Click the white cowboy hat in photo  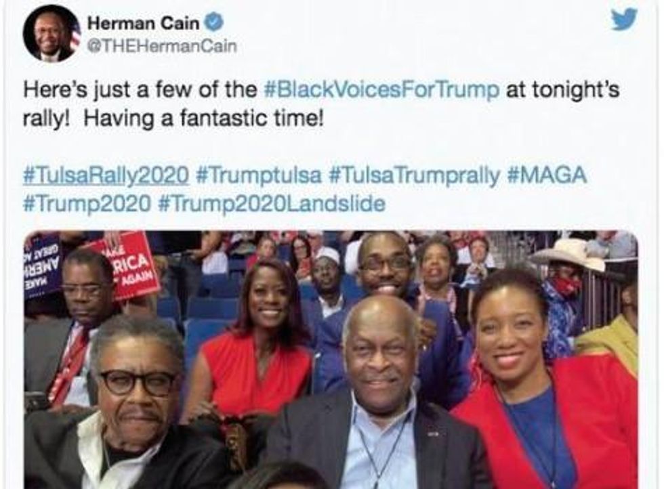tap(568, 253)
